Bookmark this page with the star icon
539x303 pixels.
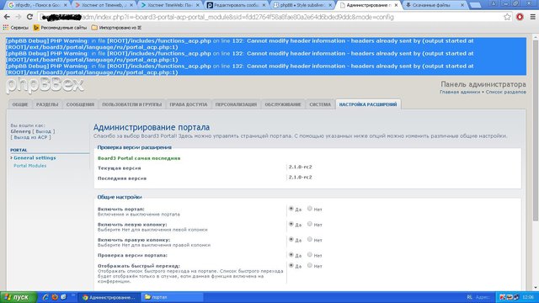point(507,17)
